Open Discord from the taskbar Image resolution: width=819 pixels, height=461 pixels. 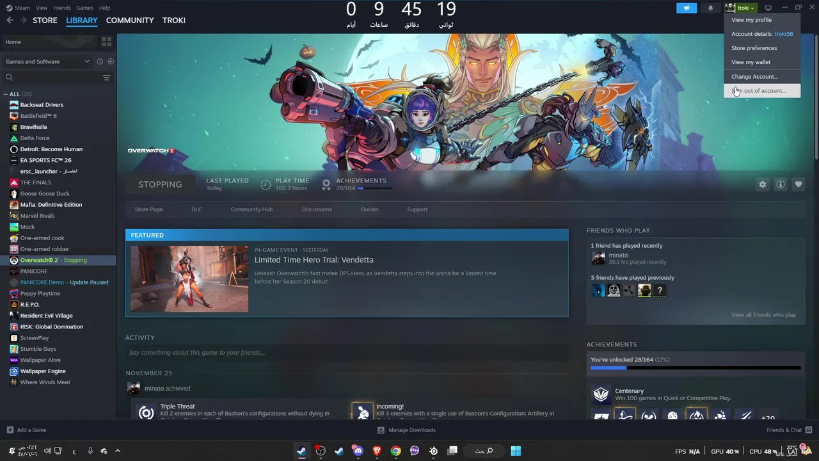point(358,451)
